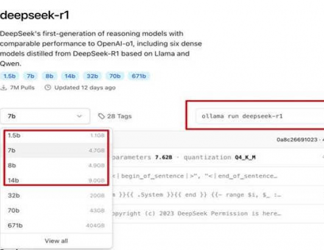The width and height of the screenshot is (324, 250).
Task: Click the 32b blue tag badge
Action: [x=93, y=76]
